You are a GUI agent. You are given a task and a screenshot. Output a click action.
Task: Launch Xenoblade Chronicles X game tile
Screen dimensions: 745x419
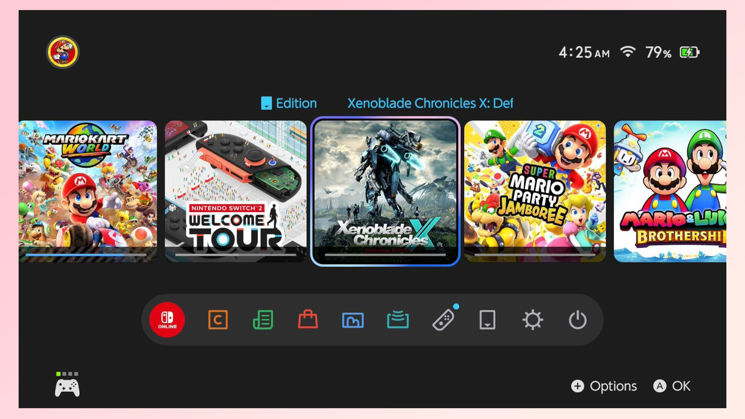(x=386, y=191)
